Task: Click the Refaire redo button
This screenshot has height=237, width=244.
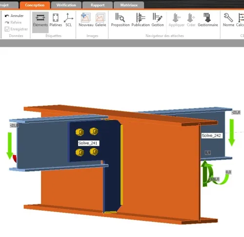Action: point(13,22)
